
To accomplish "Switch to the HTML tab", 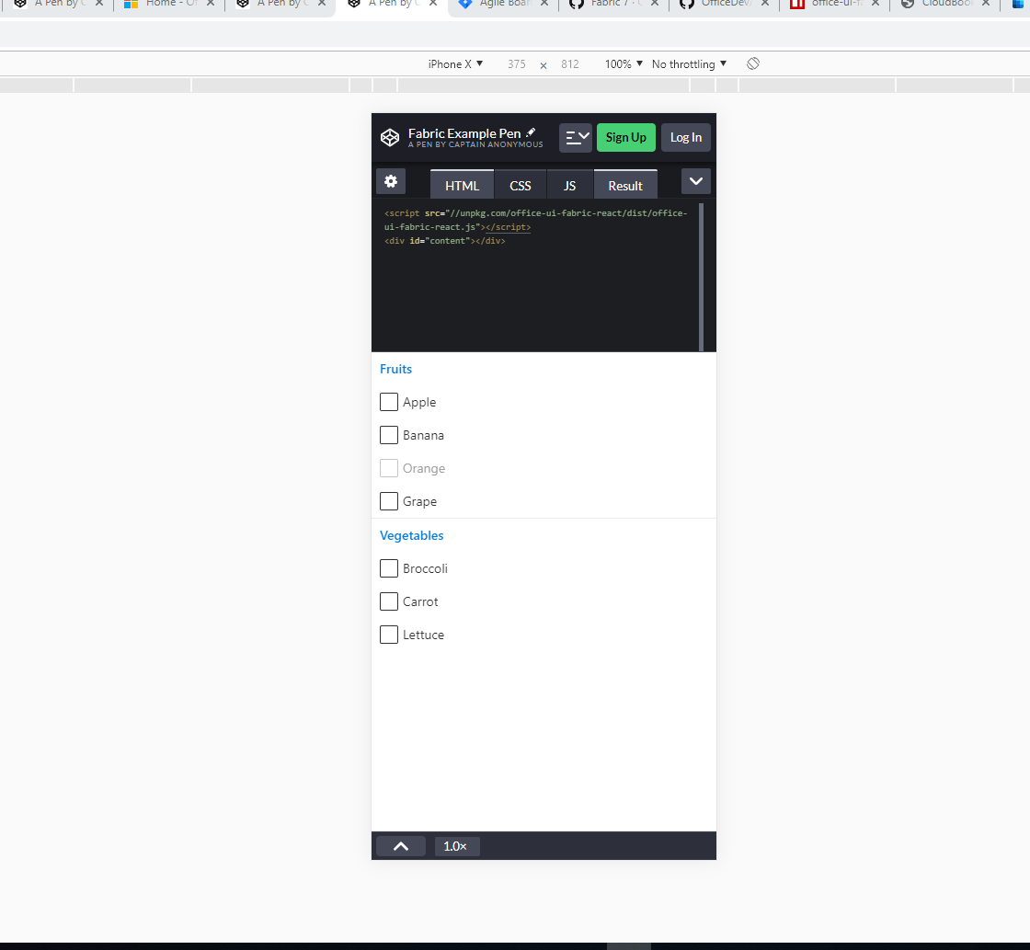I will click(x=462, y=185).
